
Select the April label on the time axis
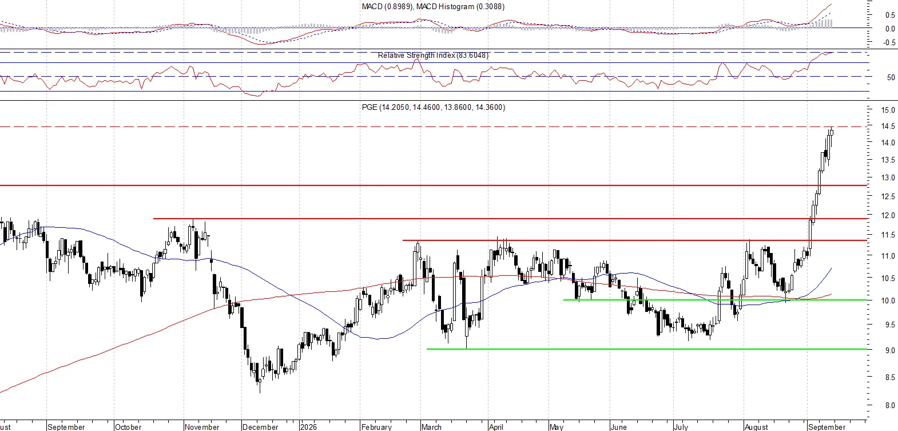click(496, 426)
